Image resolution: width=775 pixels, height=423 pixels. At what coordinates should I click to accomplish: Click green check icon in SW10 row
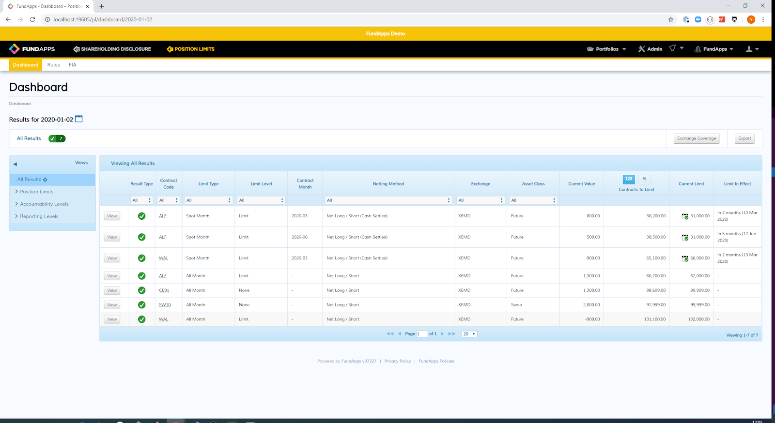pos(141,305)
